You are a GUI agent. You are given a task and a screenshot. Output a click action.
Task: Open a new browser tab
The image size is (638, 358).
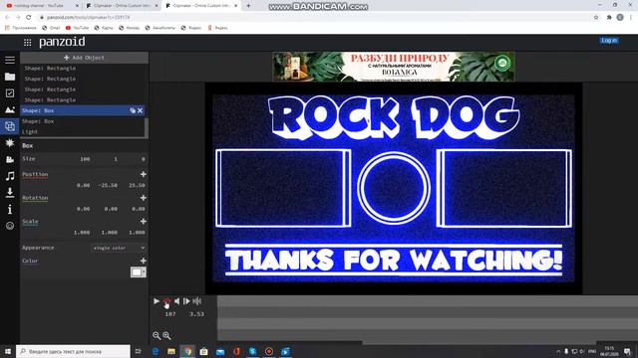coord(248,6)
